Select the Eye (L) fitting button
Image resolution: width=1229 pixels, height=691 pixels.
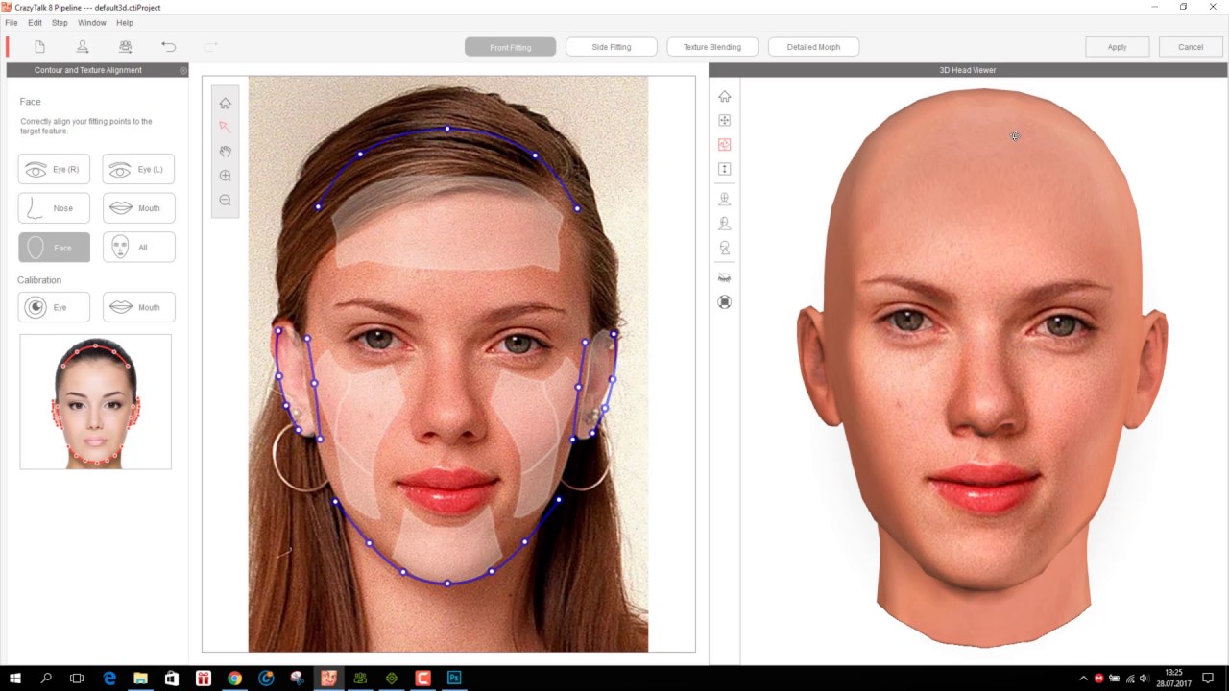click(x=138, y=169)
